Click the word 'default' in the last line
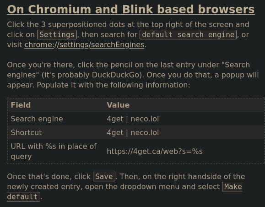The width and height of the screenshot is (265, 207). [22, 197]
